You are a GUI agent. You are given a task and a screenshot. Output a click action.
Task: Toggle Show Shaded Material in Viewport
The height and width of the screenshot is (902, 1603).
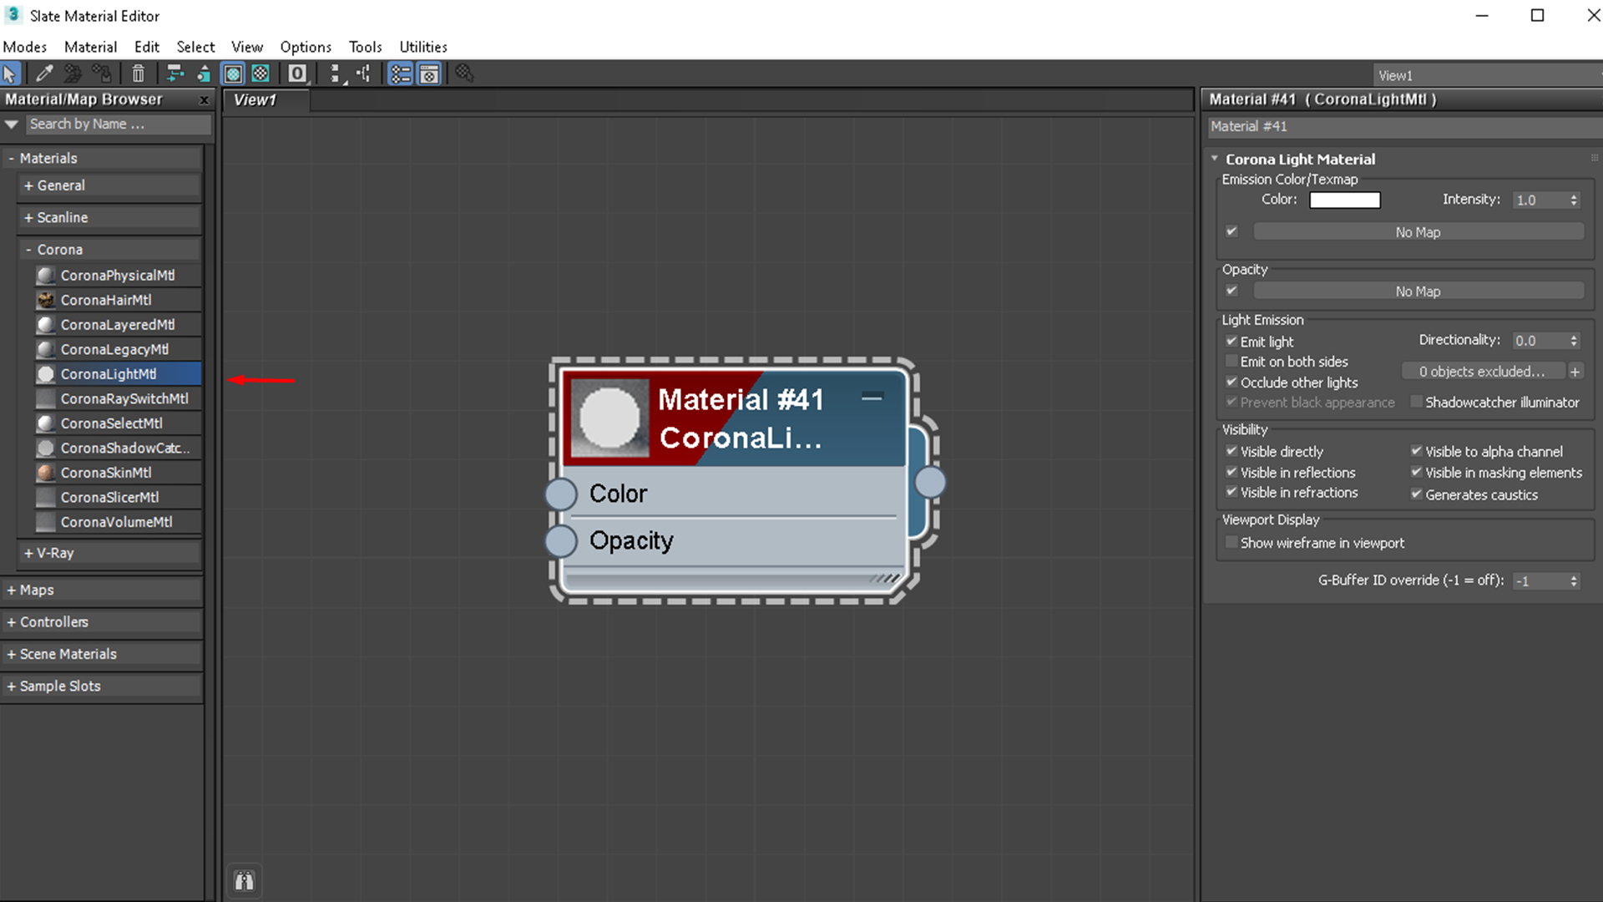coord(233,73)
